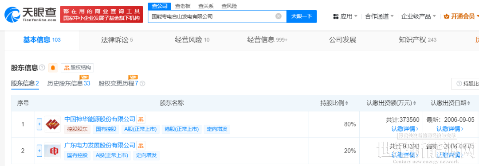Select 历史股东信息 33 sub-tab
Viewport: 479px width, 166px height.
(x=69, y=83)
